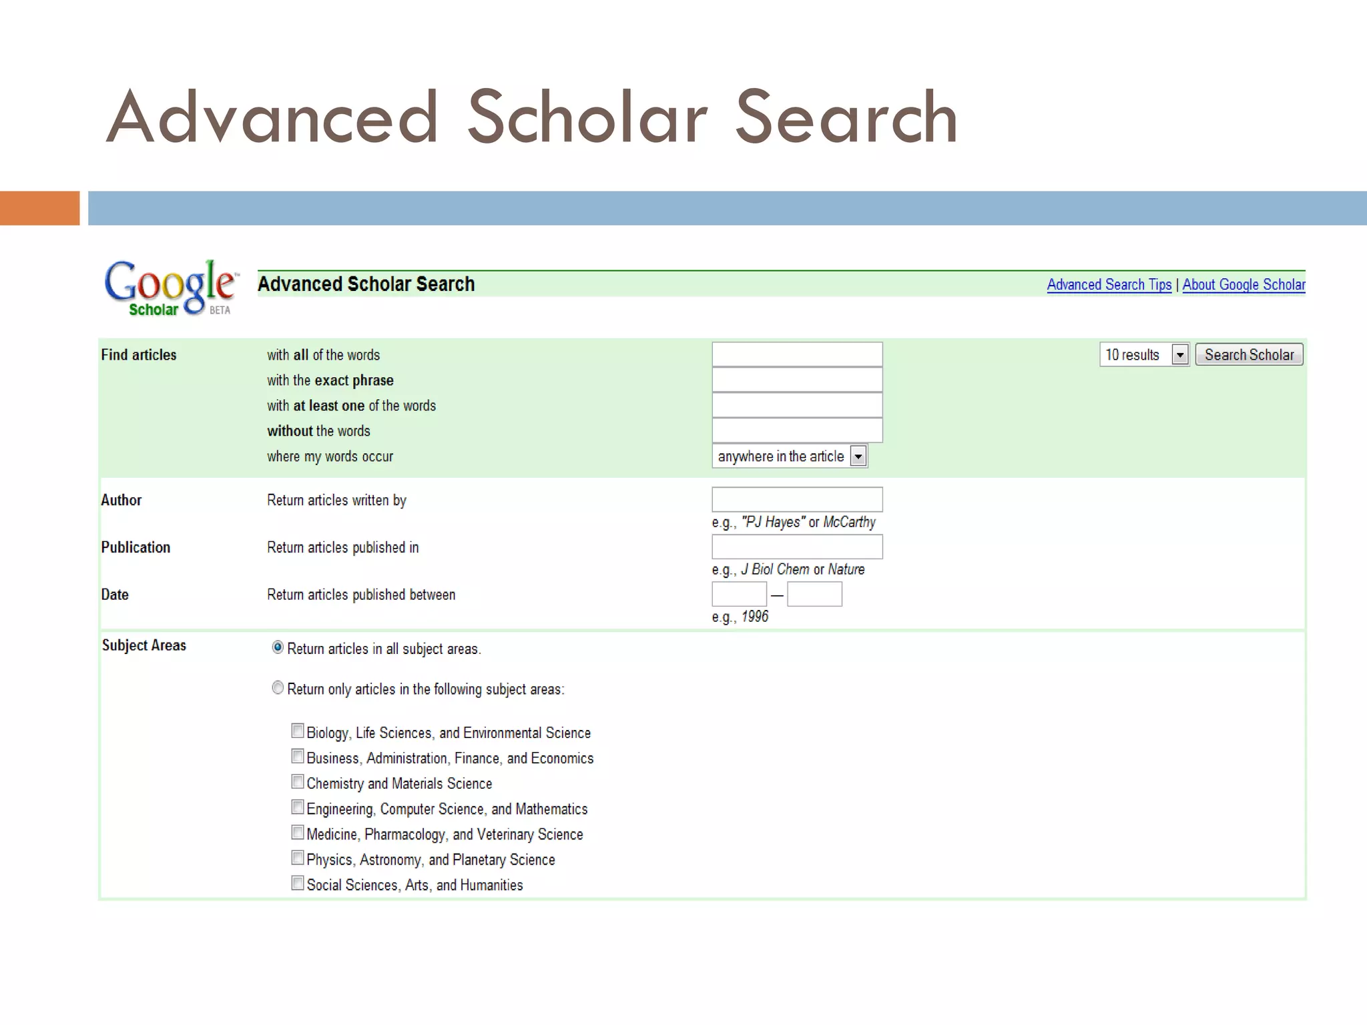The image size is (1367, 1025).
Task: Click the Author input field
Action: pyautogui.click(x=797, y=499)
